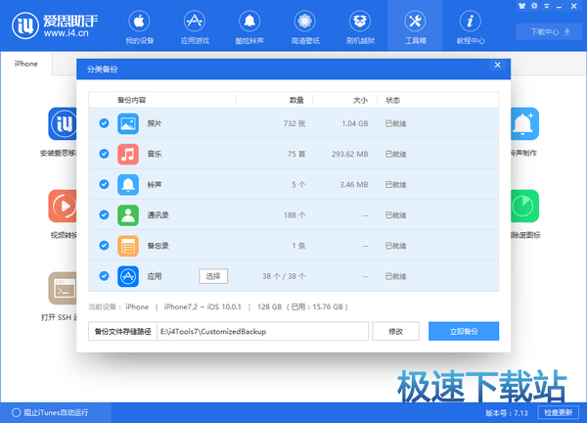Click the 大小 column header

coord(360,100)
